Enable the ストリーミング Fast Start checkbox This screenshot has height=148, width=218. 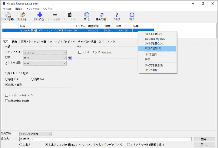click(80, 52)
